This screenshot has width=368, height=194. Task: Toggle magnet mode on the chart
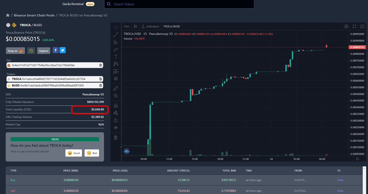(116, 105)
